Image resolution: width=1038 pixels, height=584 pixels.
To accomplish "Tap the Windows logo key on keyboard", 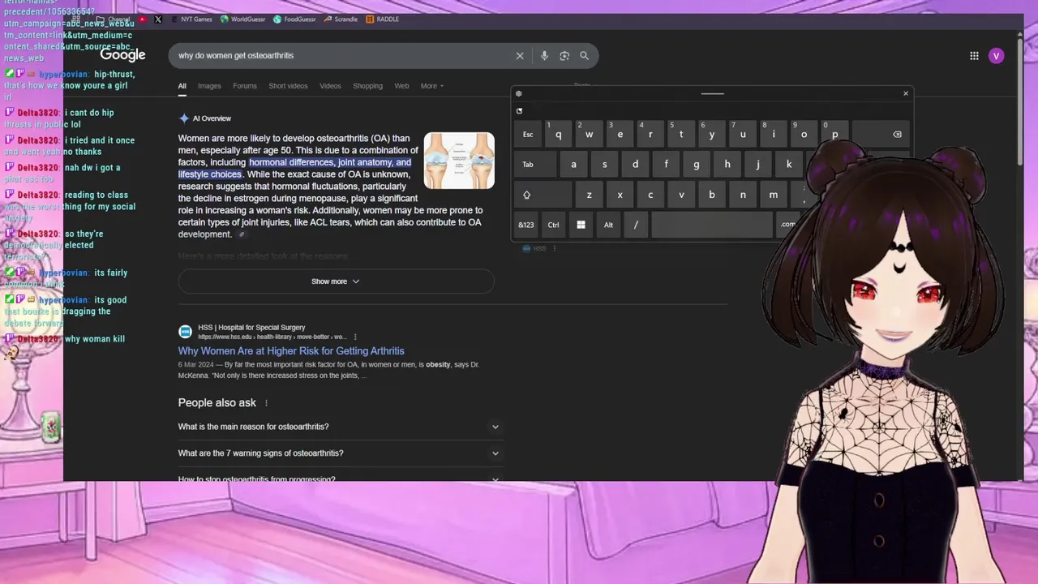I will pos(581,225).
